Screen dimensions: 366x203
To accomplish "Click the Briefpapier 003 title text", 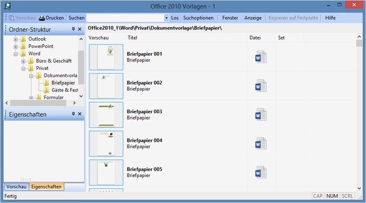I will click(144, 111).
